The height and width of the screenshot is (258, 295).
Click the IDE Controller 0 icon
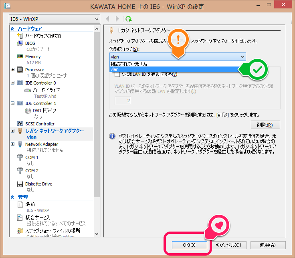click(x=20, y=83)
